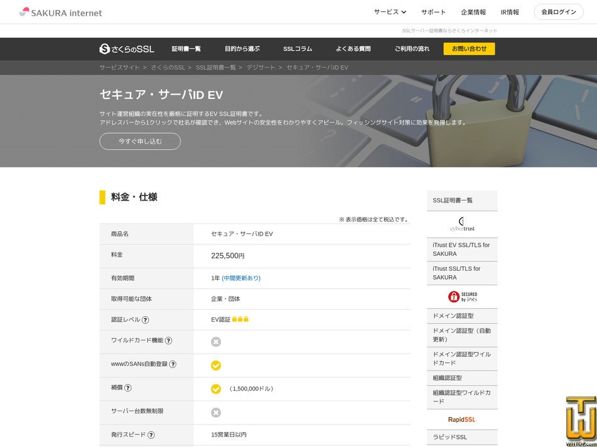
Task: Select the product name セキュア・サーバID EV in table
Action: (x=242, y=234)
